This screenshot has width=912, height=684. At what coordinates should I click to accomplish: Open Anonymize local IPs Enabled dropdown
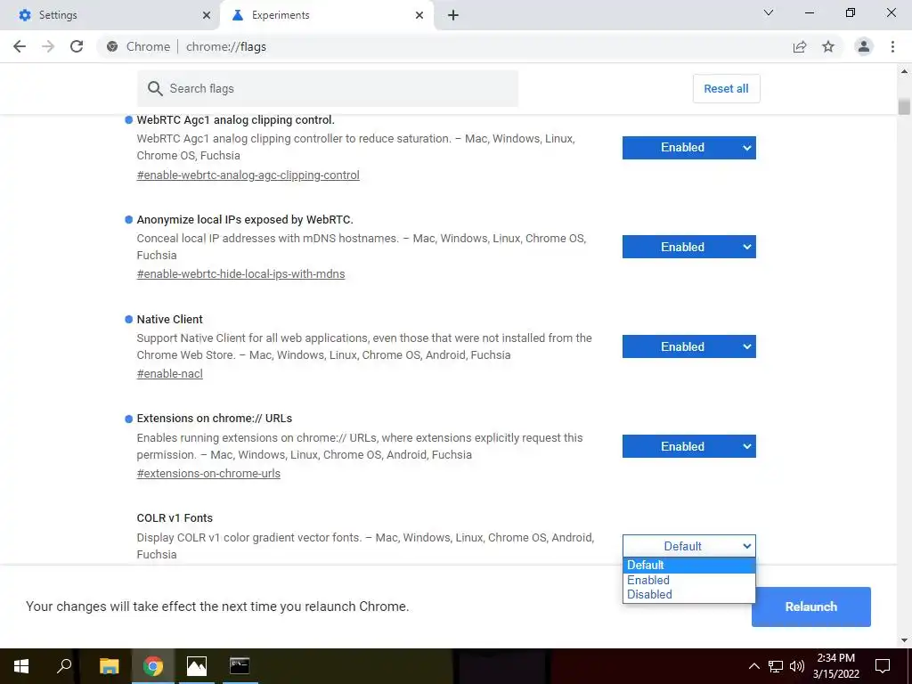(x=688, y=248)
